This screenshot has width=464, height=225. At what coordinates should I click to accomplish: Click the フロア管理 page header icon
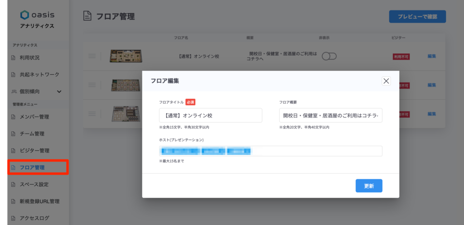point(87,16)
